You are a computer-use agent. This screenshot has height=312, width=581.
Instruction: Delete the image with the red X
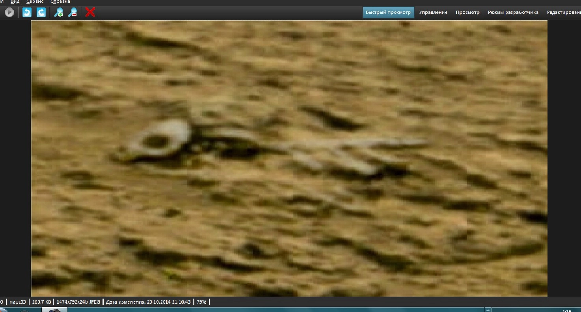click(x=90, y=13)
